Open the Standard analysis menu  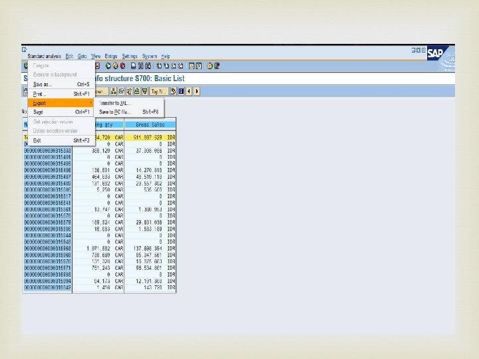[x=45, y=56]
